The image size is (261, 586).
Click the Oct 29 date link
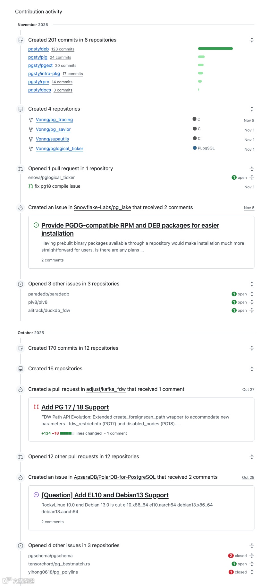coord(248,477)
